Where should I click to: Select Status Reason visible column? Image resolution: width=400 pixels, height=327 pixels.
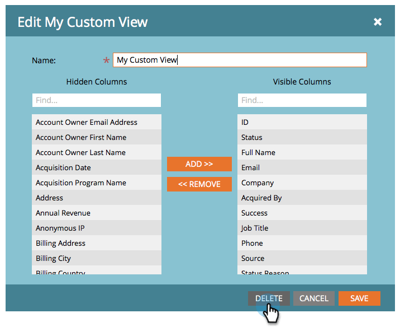(302, 270)
